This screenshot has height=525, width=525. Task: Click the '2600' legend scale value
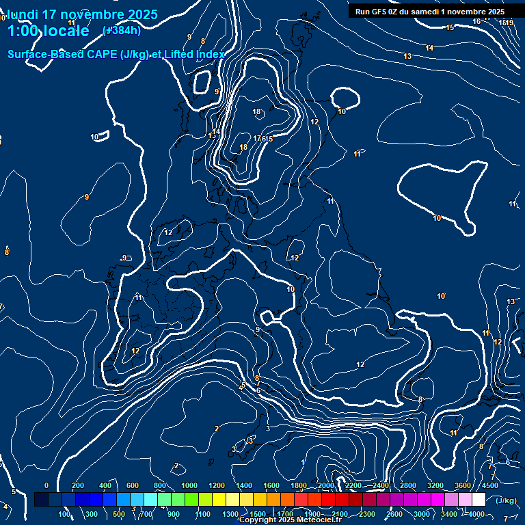[x=394, y=514]
